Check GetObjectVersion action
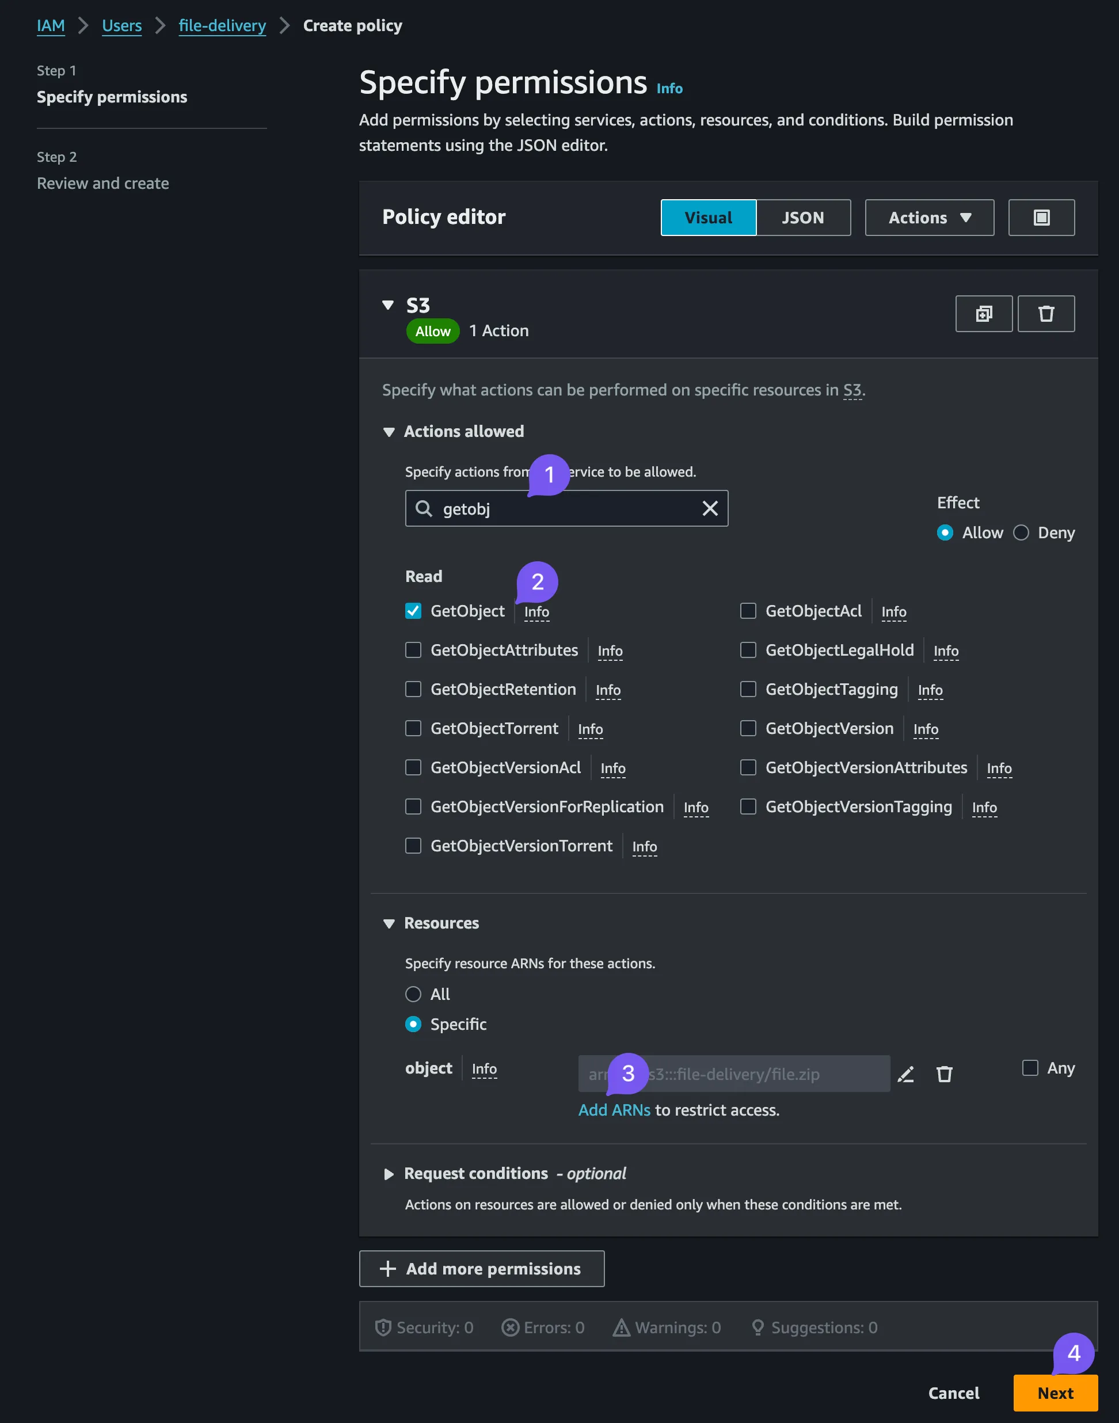1119x1423 pixels. tap(748, 729)
